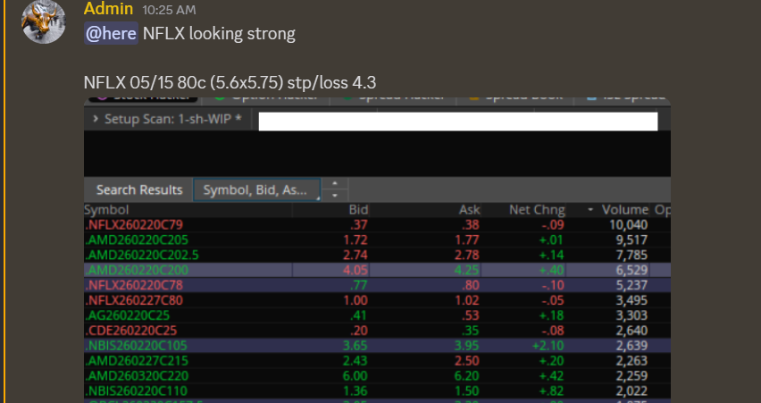Click the sort arrow beside Volume header
This screenshot has width=761, height=403.
pyautogui.click(x=590, y=210)
